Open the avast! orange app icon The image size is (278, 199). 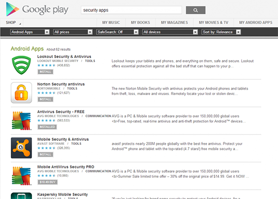click(x=22, y=148)
